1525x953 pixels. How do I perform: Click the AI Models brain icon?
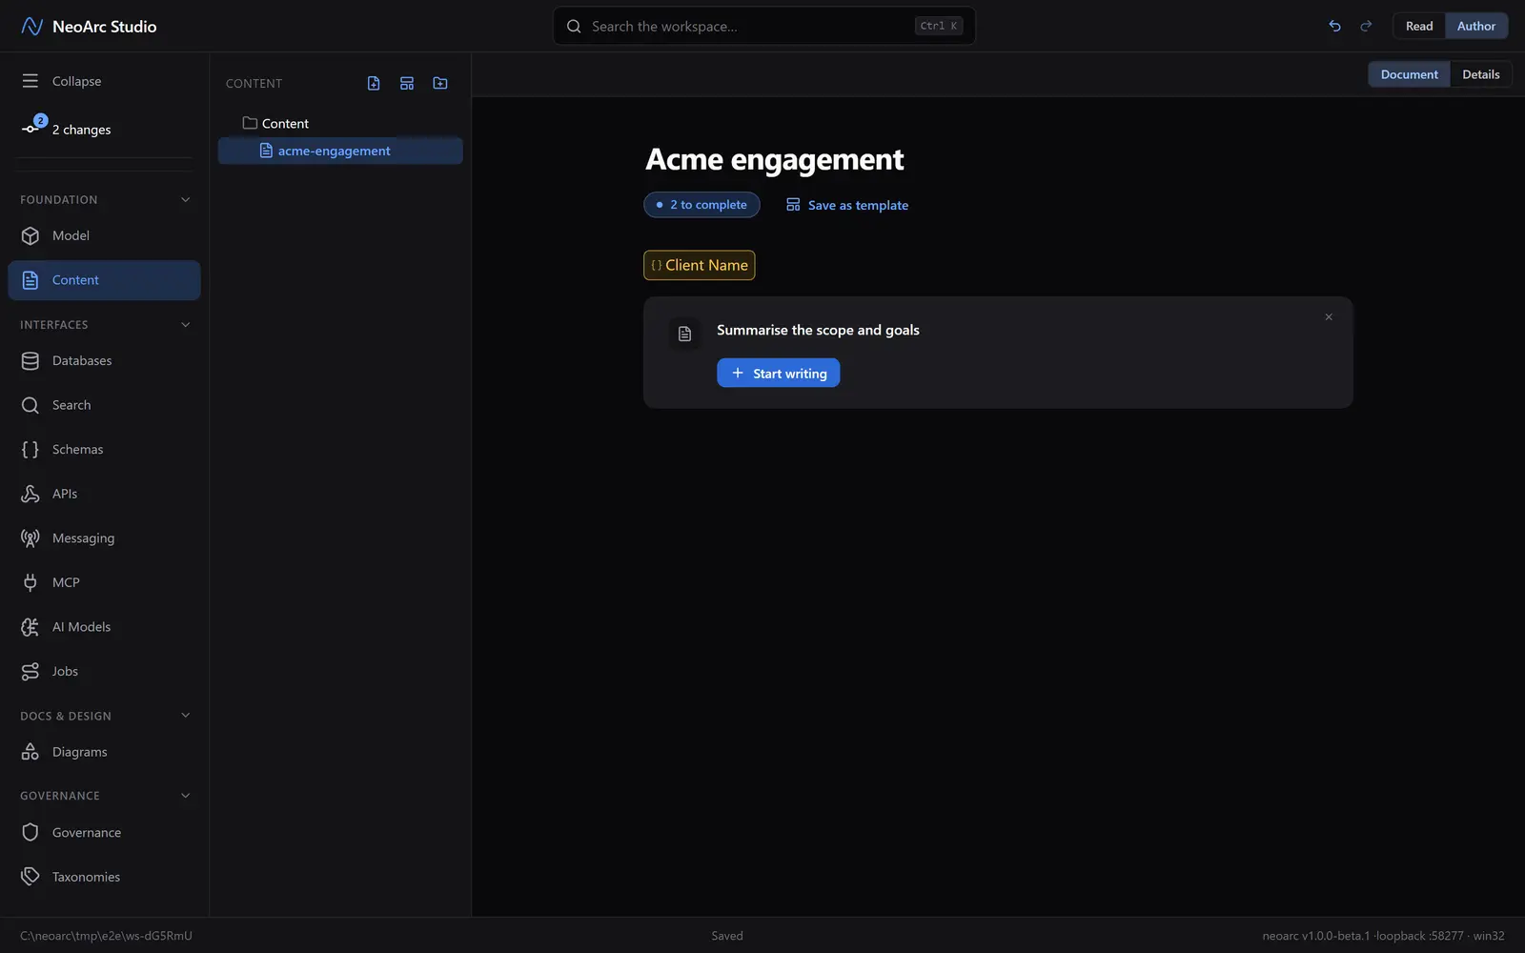(30, 626)
